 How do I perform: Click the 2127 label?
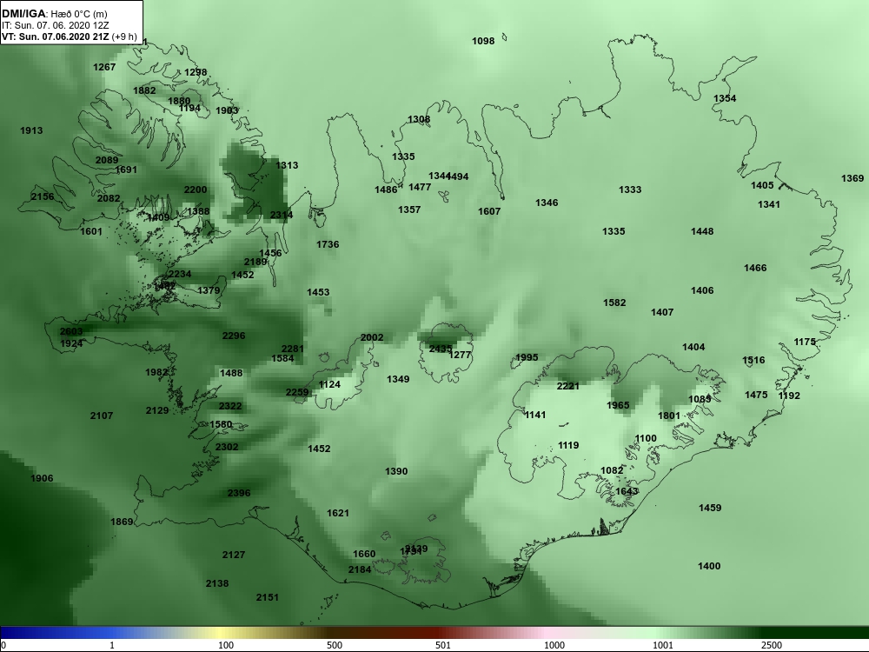click(x=234, y=555)
